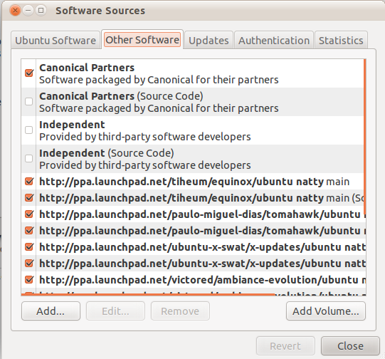Enable Canonical Partners (Source Code) checkbox
The image size is (385, 359).
click(29, 101)
